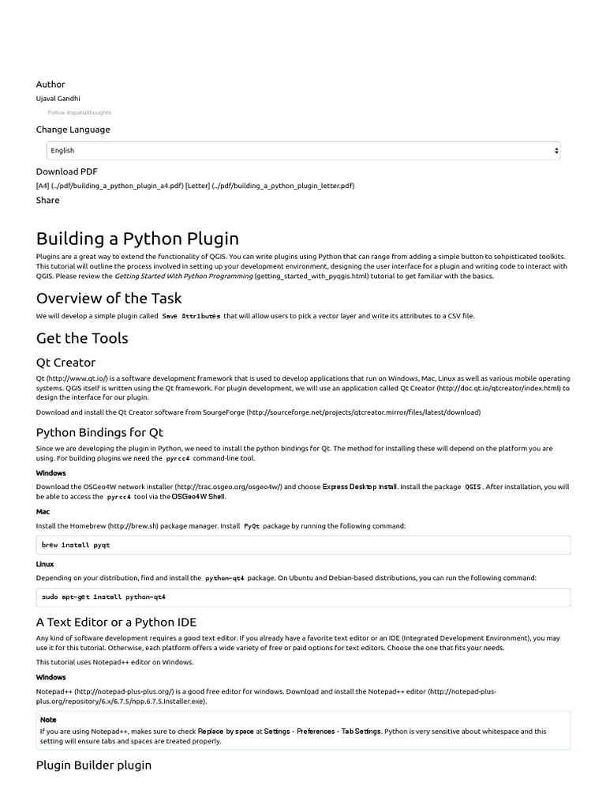
Task: Open the Qt Creator documentation link
Action: click(x=484, y=388)
